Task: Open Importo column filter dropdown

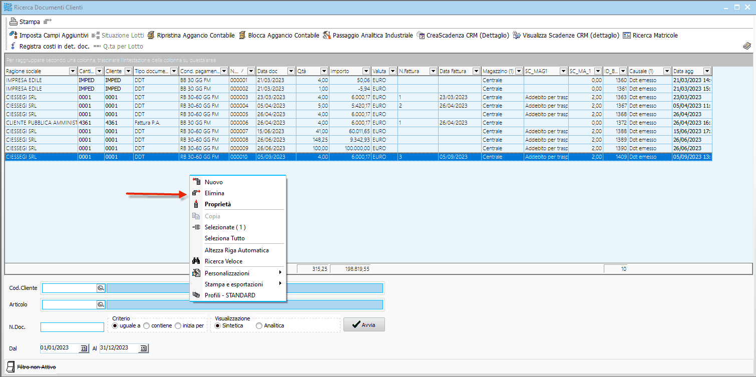Action: pyautogui.click(x=366, y=71)
